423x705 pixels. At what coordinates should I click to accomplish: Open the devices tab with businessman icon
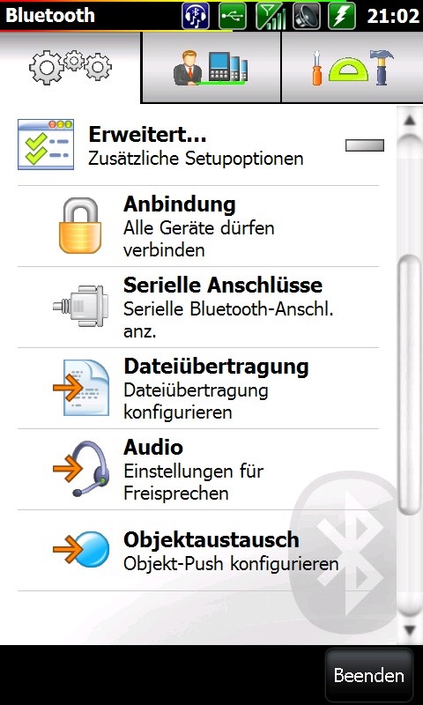tap(211, 68)
